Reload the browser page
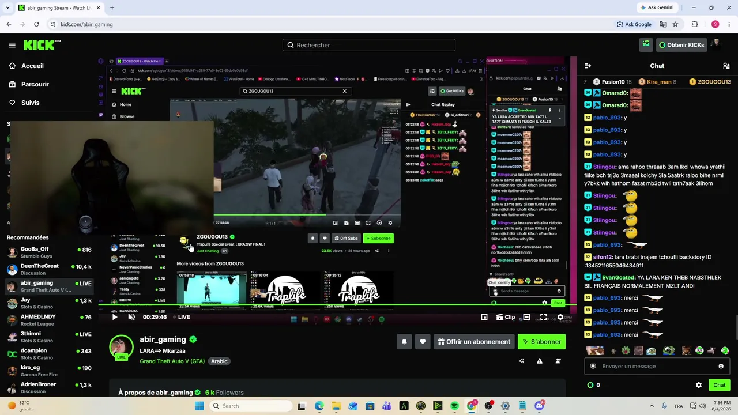This screenshot has width=738, height=415. 36,24
